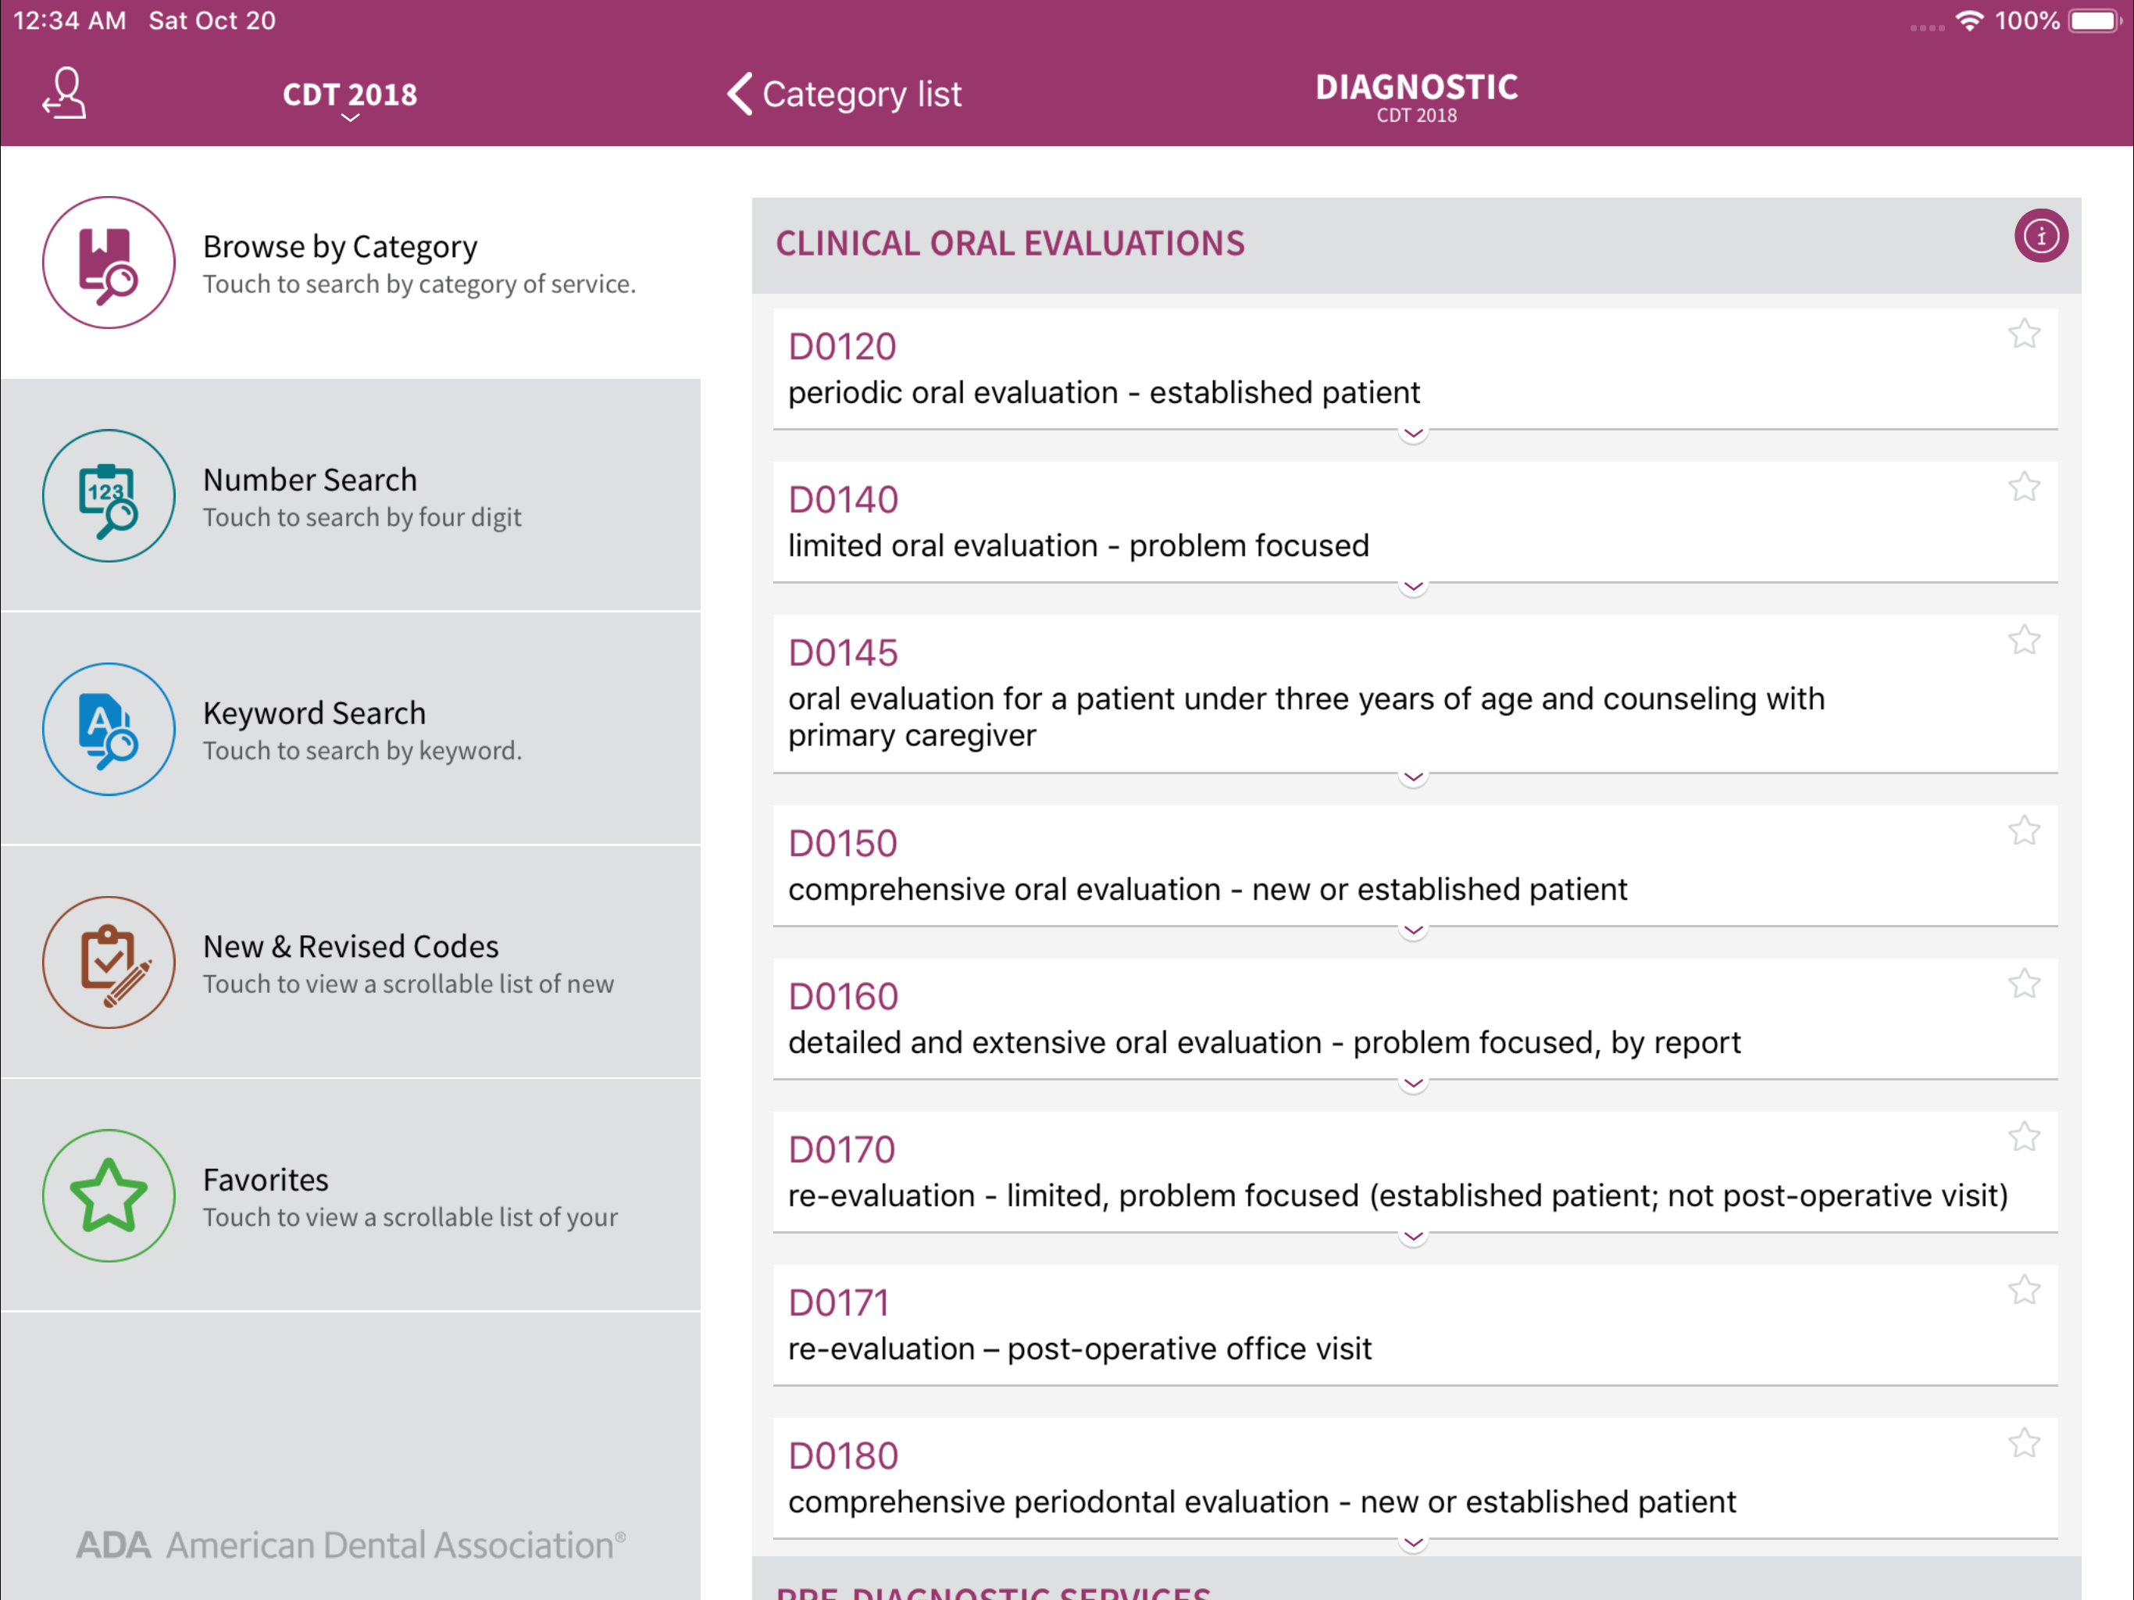Click the American Dental Association logo
This screenshot has width=2134, height=1600.
[x=352, y=1545]
